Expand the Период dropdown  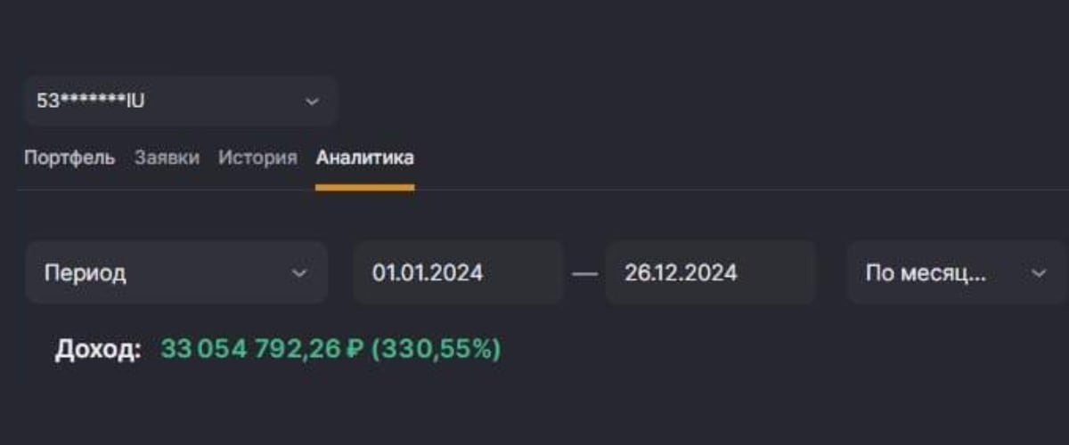click(x=176, y=272)
